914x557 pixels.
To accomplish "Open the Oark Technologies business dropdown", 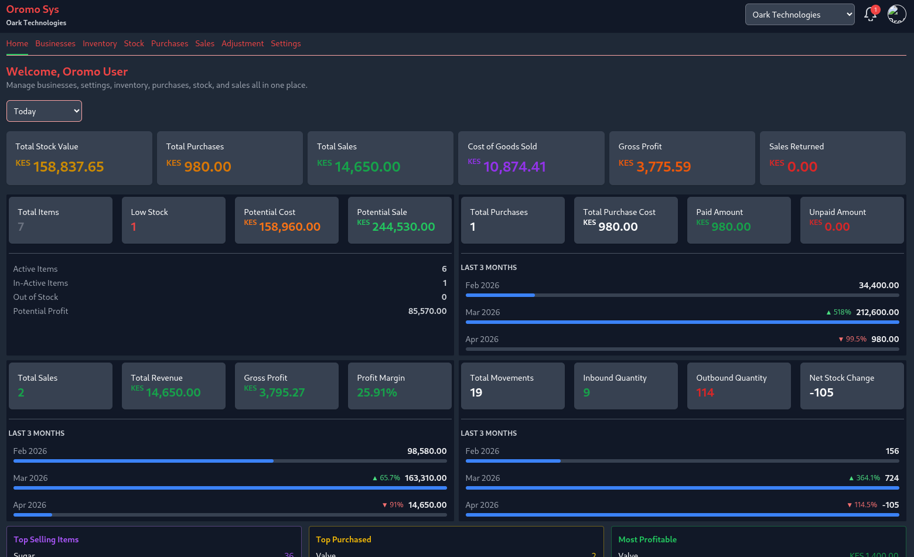I will [800, 15].
